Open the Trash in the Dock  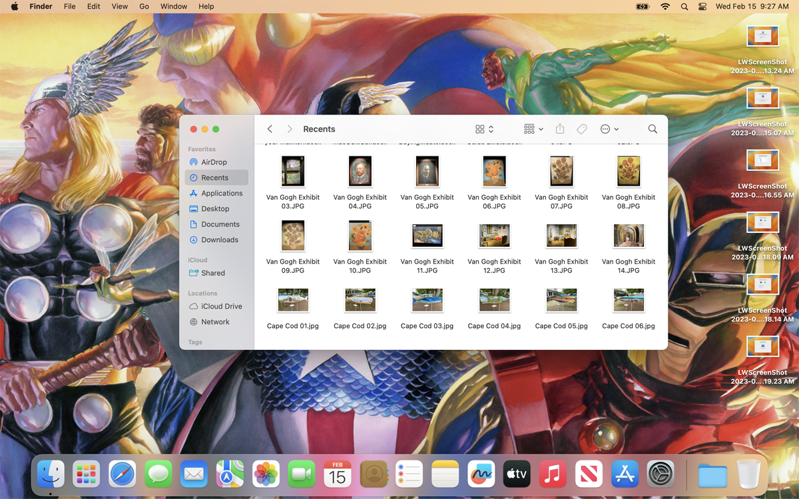[x=749, y=474]
